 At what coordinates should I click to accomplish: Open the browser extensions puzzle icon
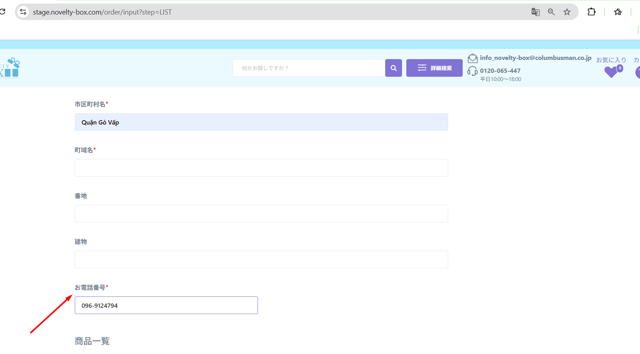point(591,12)
